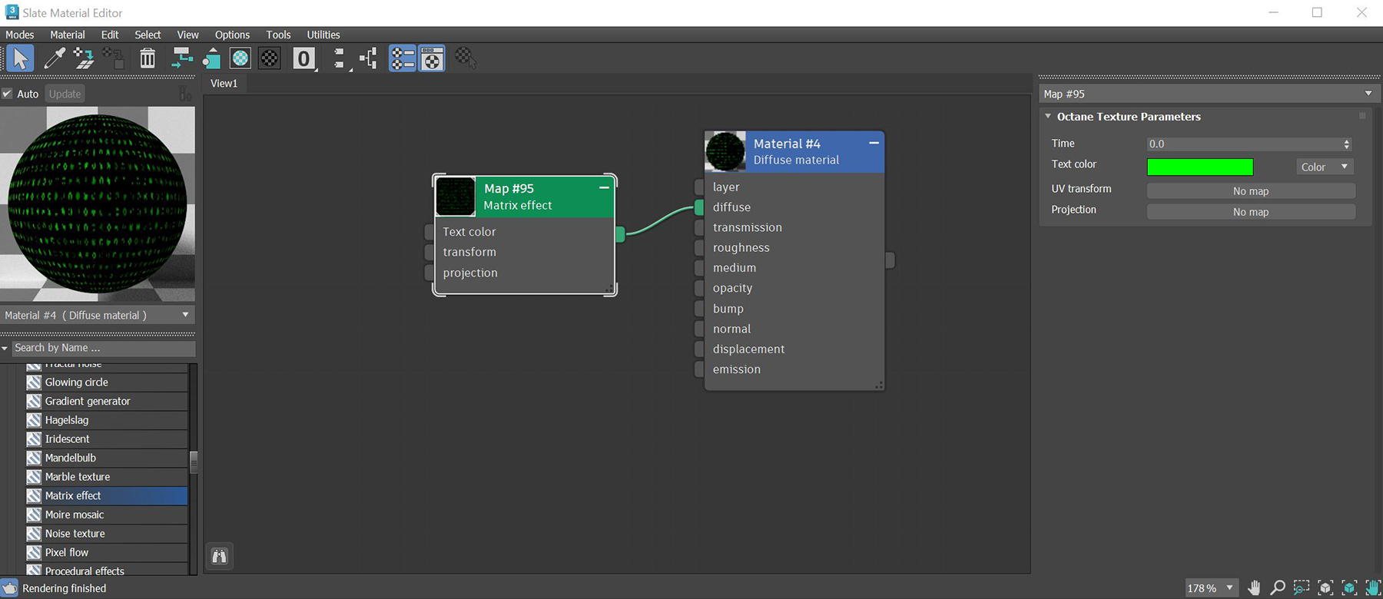The width and height of the screenshot is (1383, 599).
Task: Move Children toolbar icon
Action: point(182,58)
